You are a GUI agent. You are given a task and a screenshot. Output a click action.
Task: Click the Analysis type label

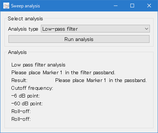pyautogui.click(x=23, y=29)
